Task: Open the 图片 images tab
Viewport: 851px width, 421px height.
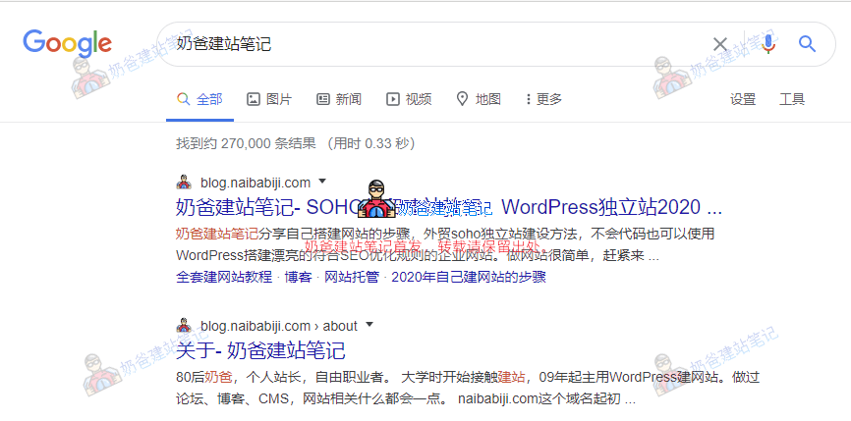Action: pyautogui.click(x=268, y=99)
